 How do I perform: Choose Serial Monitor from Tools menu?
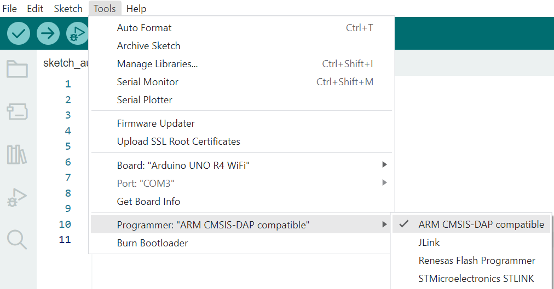[148, 82]
